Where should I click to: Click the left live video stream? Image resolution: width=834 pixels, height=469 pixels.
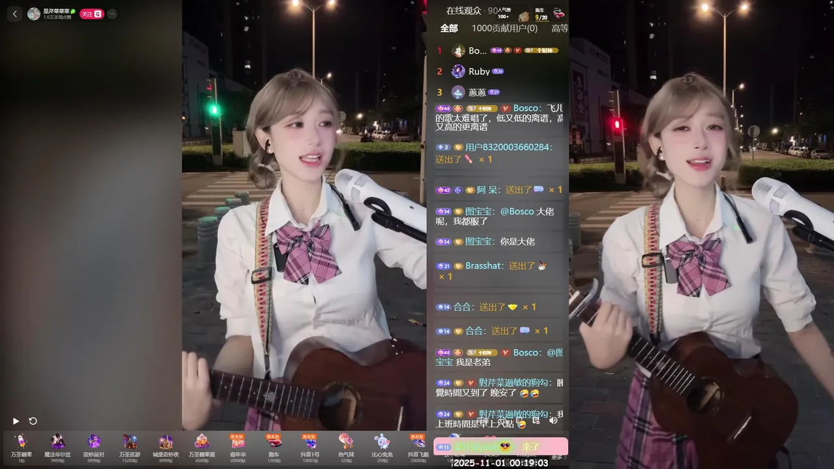point(304,215)
